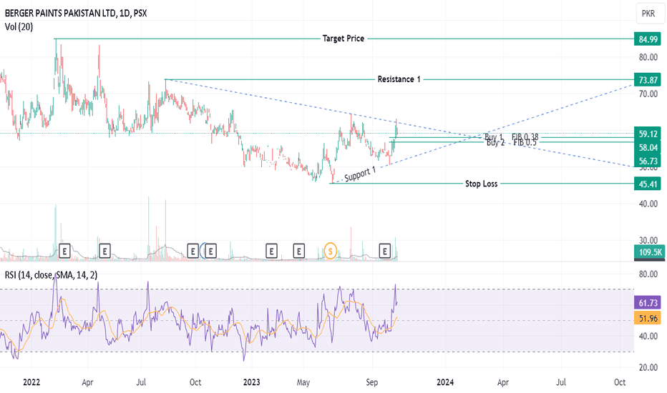The width and height of the screenshot is (667, 393).
Task: Click the 109.5K volume tag
Action: [649, 252]
